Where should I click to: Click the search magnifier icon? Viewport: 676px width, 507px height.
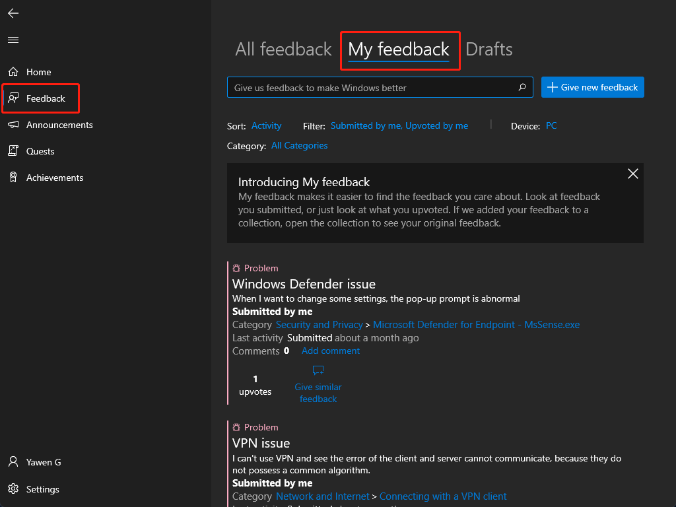tap(522, 87)
